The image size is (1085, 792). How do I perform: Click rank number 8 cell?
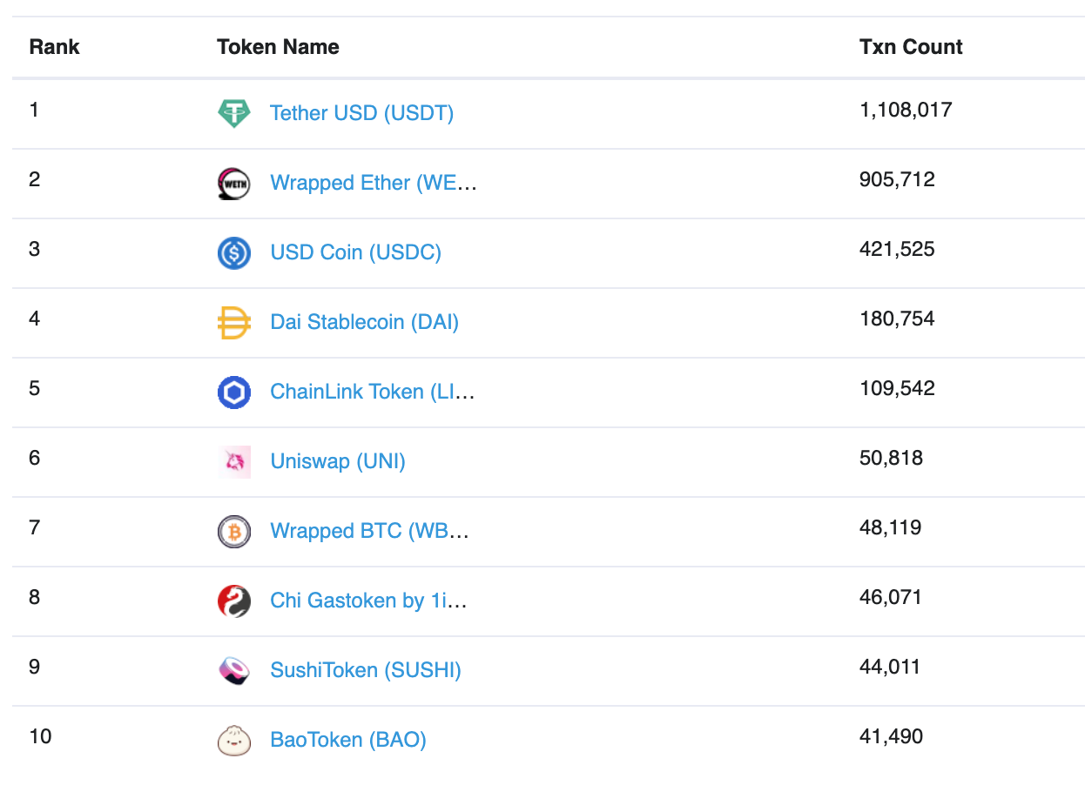[x=34, y=597]
